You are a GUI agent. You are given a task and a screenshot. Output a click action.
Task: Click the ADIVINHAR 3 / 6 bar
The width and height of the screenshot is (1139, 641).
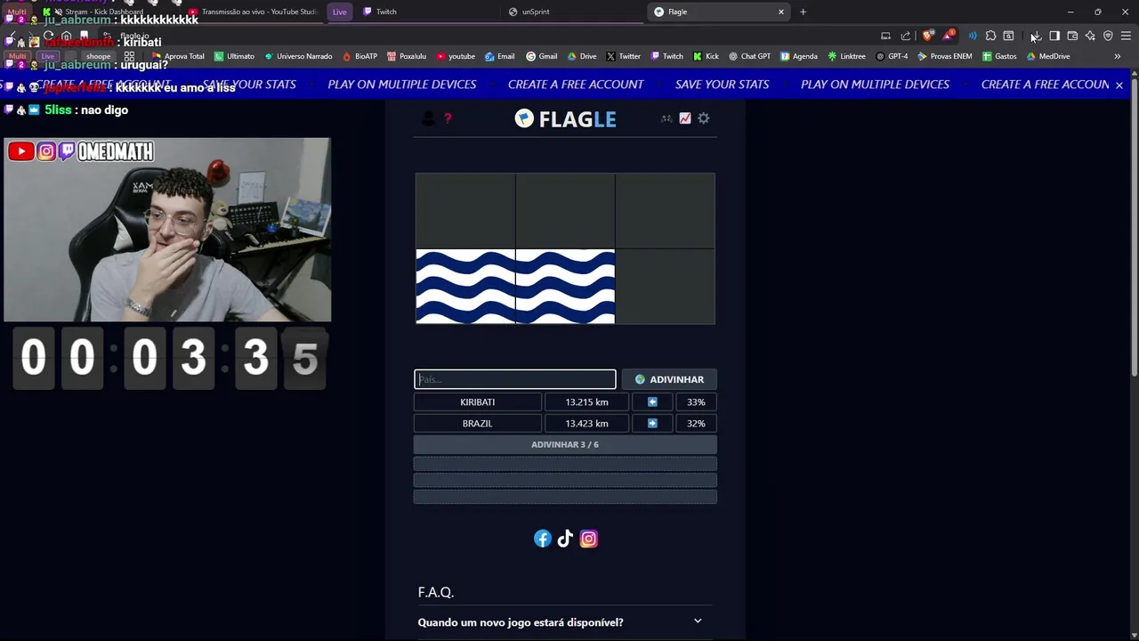coord(565,444)
